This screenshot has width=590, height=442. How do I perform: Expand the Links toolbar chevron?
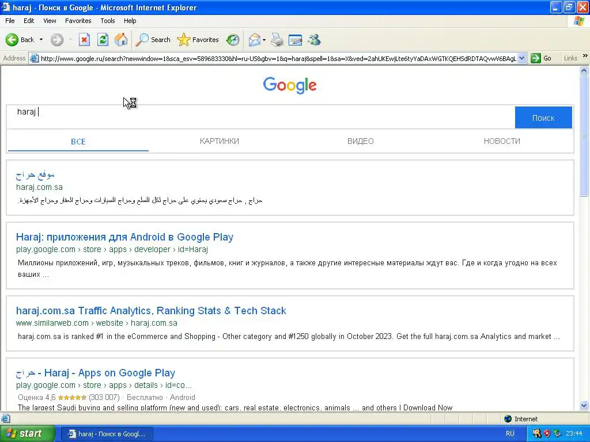click(585, 56)
